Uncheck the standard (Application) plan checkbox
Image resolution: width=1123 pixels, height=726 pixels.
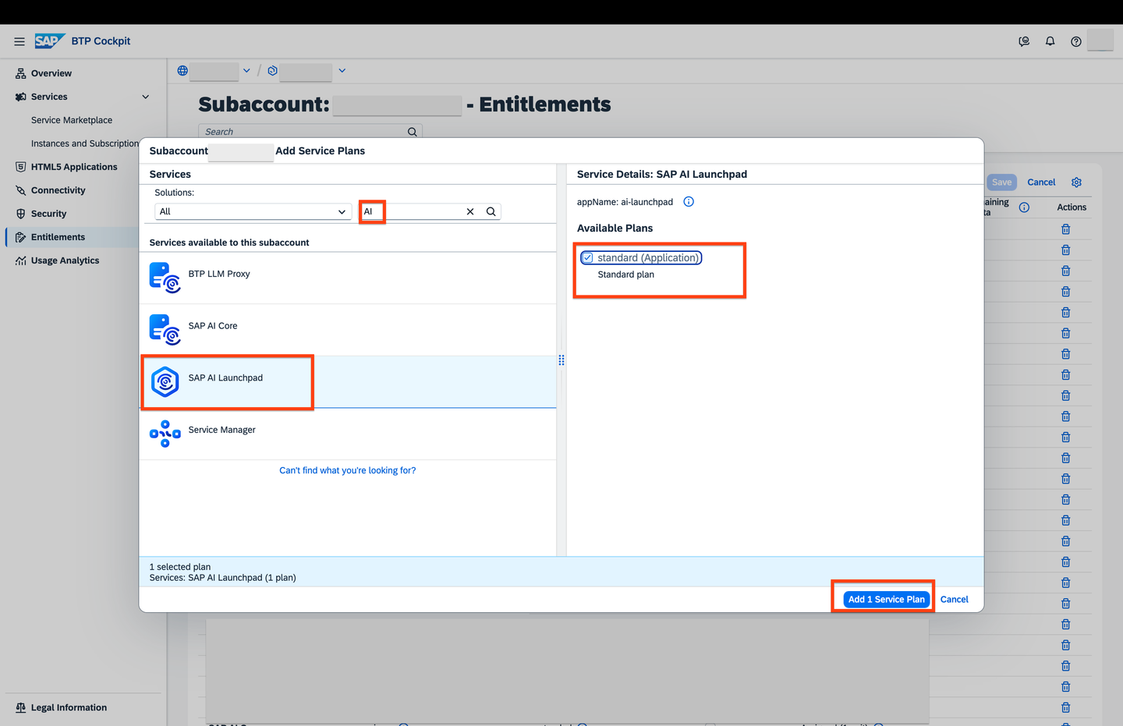[x=588, y=257]
